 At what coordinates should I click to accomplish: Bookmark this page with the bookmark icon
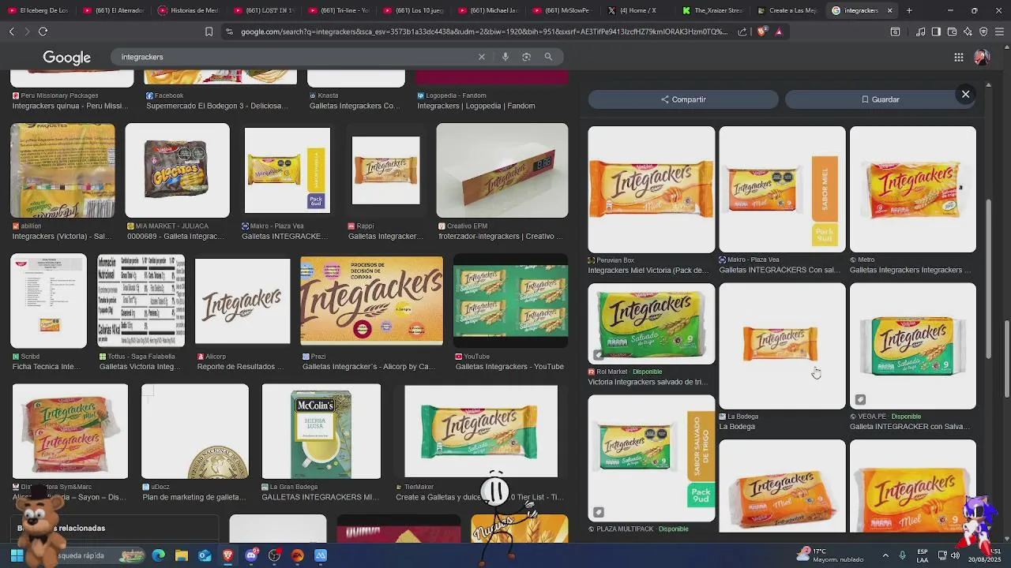tap(209, 32)
